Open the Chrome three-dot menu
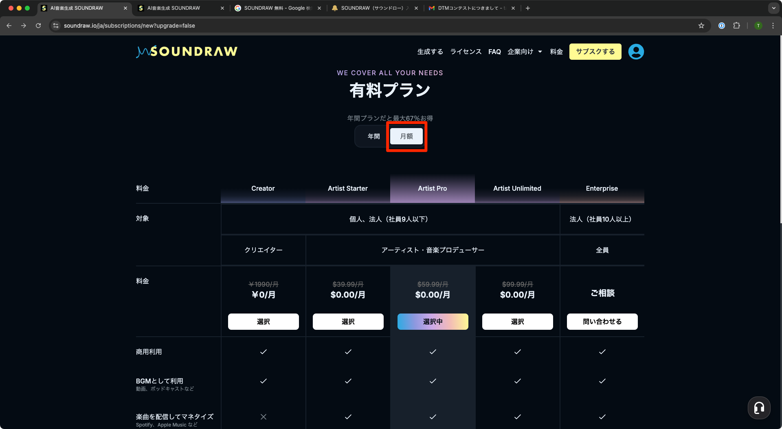Screen dimensions: 782x429 click(773, 26)
